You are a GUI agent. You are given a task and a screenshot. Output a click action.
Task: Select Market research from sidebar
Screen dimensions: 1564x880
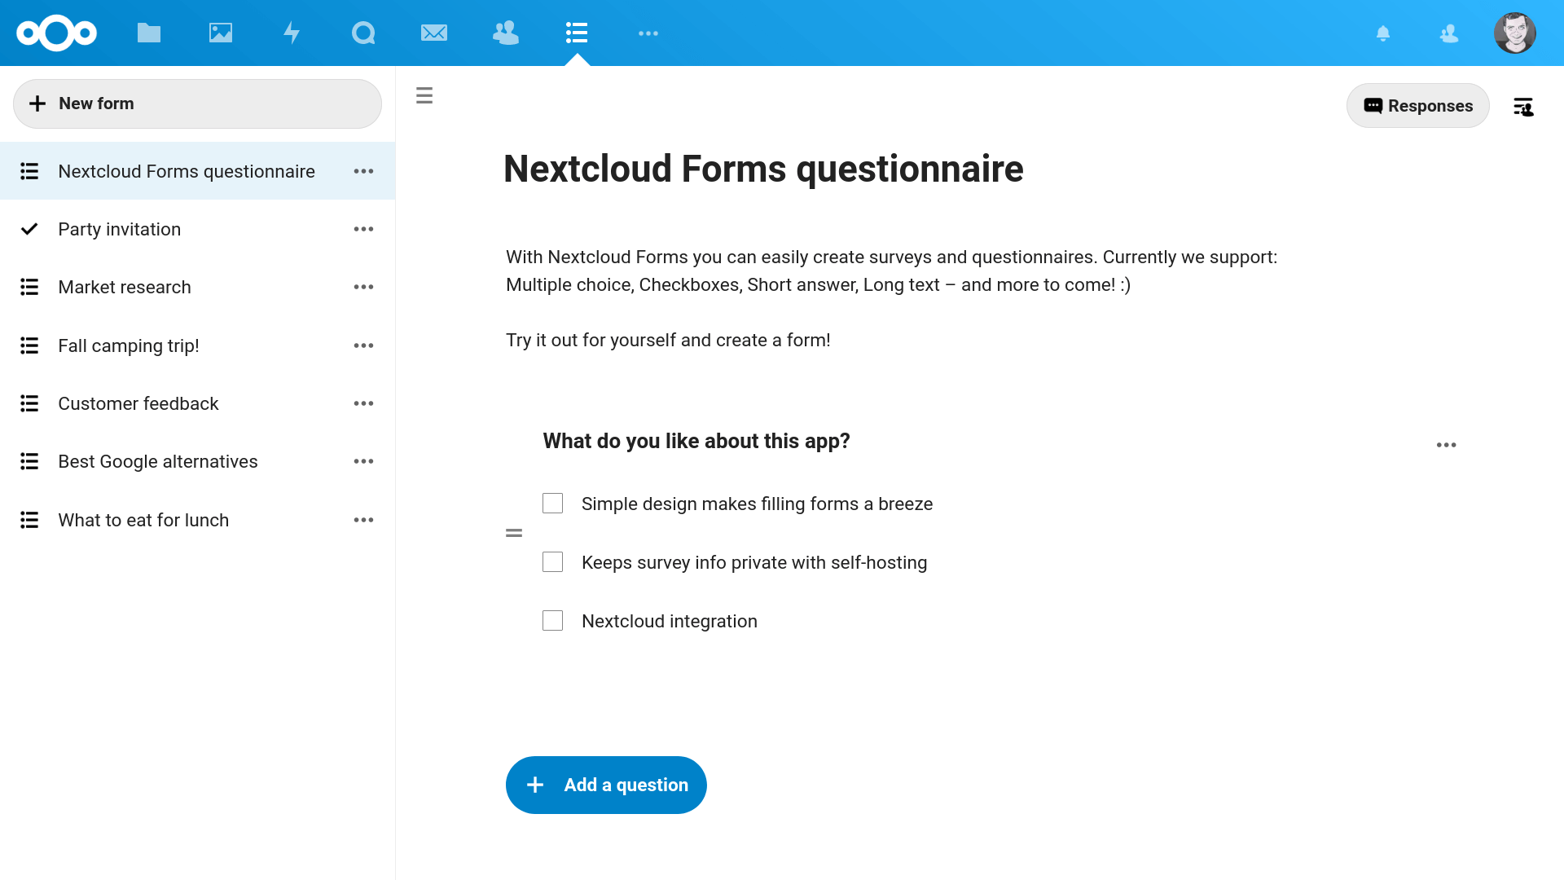point(125,287)
